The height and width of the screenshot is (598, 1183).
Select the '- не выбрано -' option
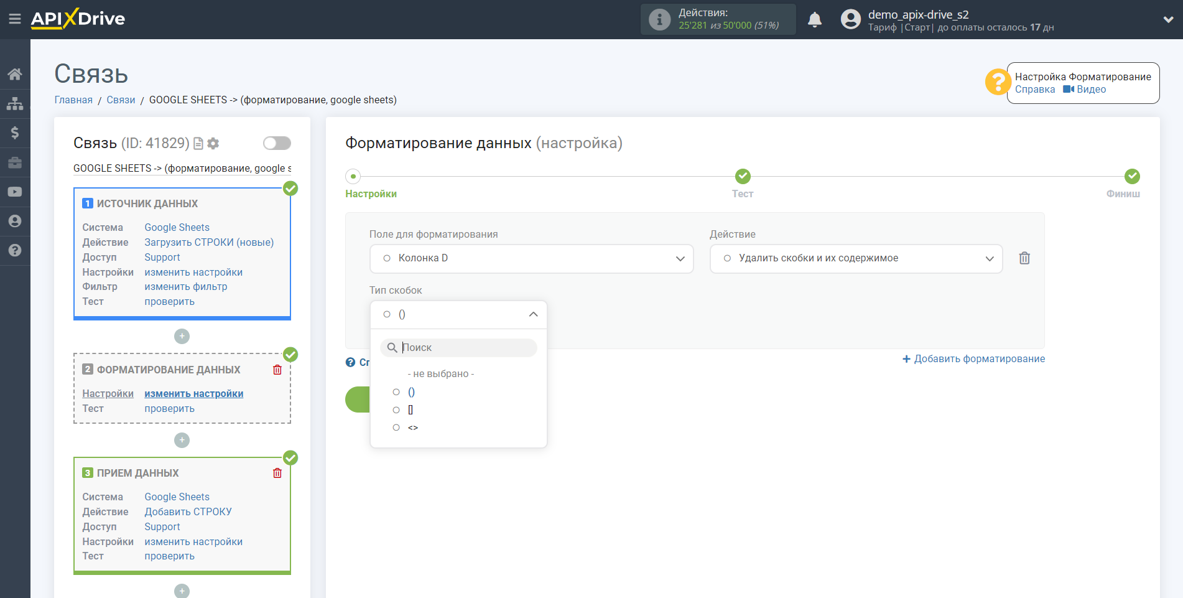[441, 373]
